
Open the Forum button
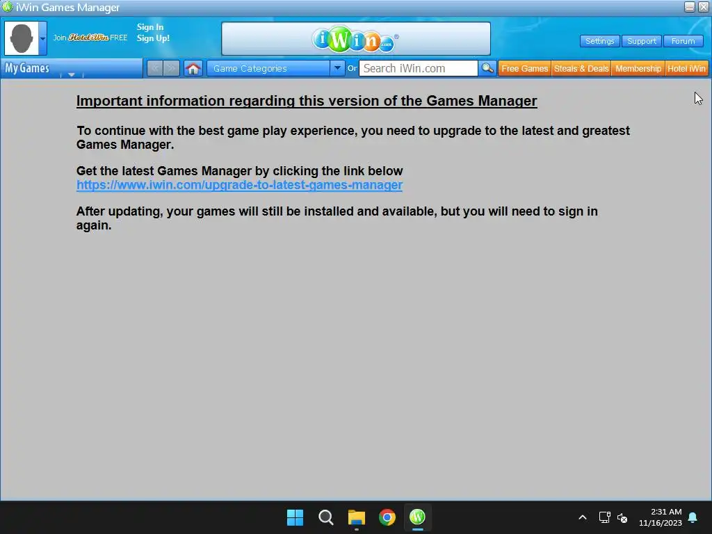coord(683,41)
